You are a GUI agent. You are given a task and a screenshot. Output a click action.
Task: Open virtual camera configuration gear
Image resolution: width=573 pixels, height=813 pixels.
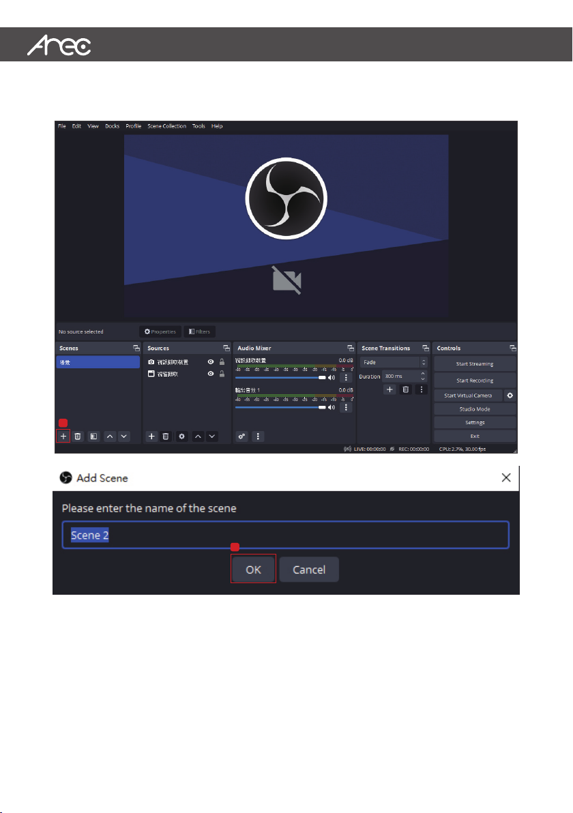click(510, 396)
